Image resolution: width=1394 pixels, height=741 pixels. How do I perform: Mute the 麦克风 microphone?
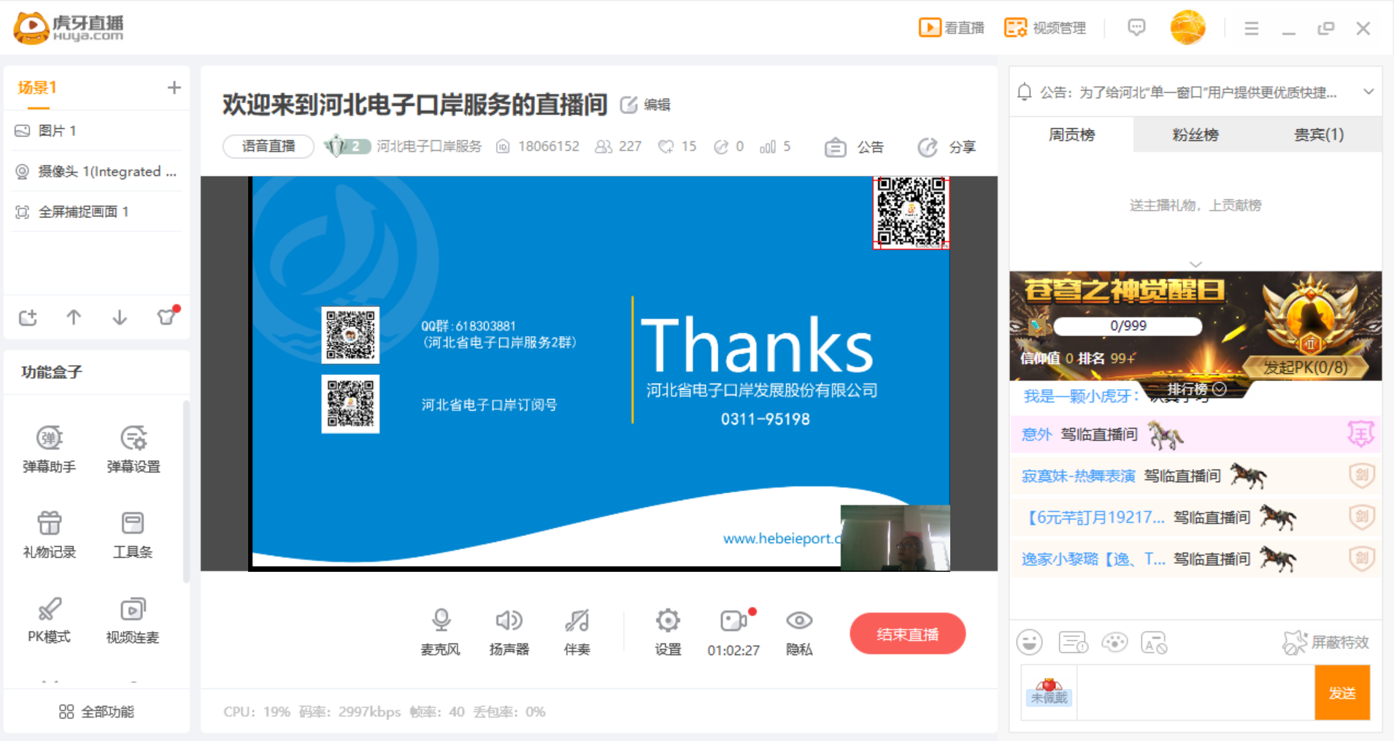click(441, 632)
